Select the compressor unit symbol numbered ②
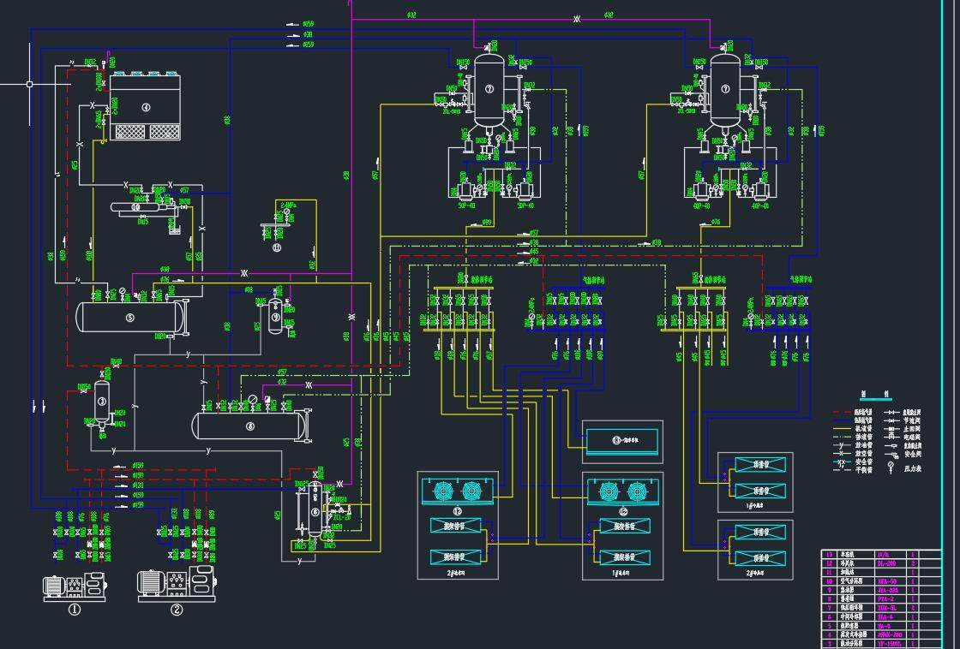This screenshot has width=960, height=649. click(x=176, y=585)
